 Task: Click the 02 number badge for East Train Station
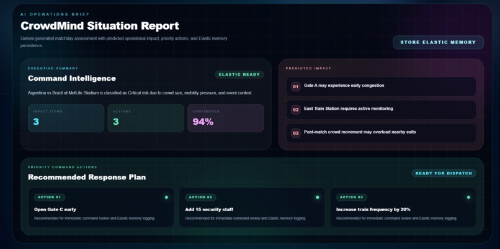pos(296,110)
